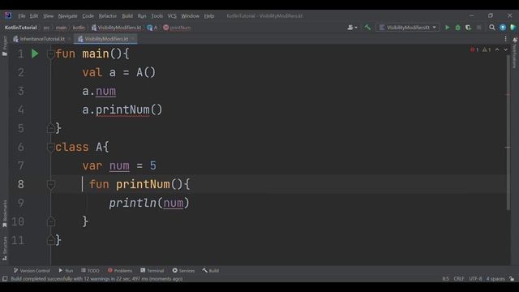This screenshot has height=292, width=519.
Task: Run with coverage using the shield icon
Action: click(468, 28)
